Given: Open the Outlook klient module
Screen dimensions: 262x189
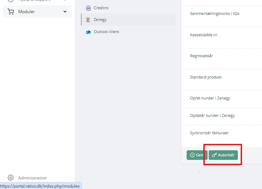Looking at the screenshot, I should coord(106,32).
